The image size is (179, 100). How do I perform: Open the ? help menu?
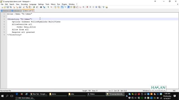pos(77,4)
